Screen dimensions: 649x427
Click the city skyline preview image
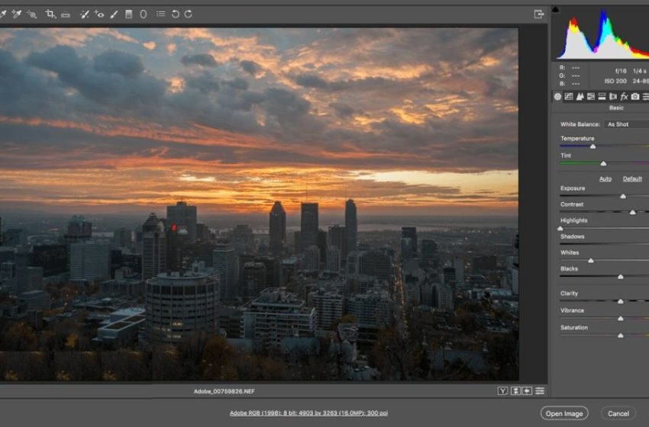point(259,204)
